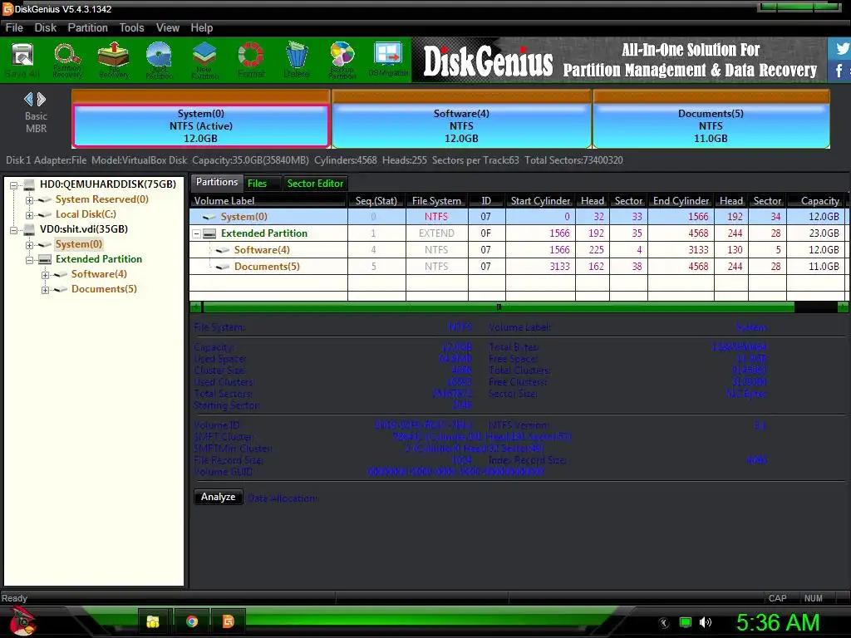
Task: Collapse Extended Partition row in table
Action: (x=196, y=233)
